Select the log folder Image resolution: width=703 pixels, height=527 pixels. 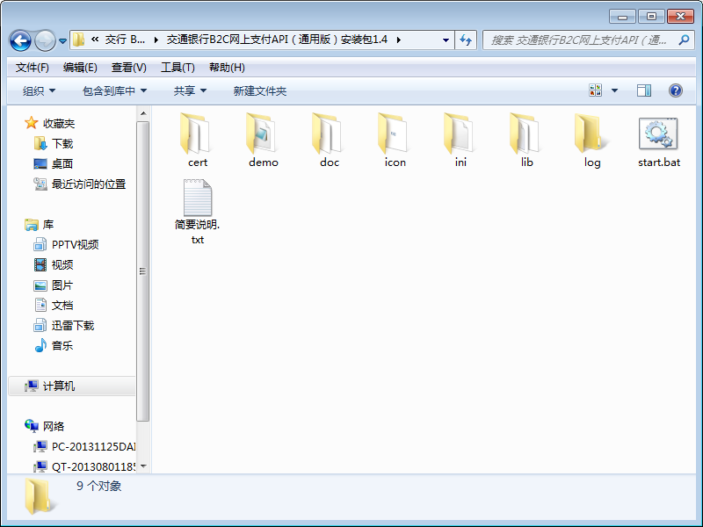tap(592, 141)
